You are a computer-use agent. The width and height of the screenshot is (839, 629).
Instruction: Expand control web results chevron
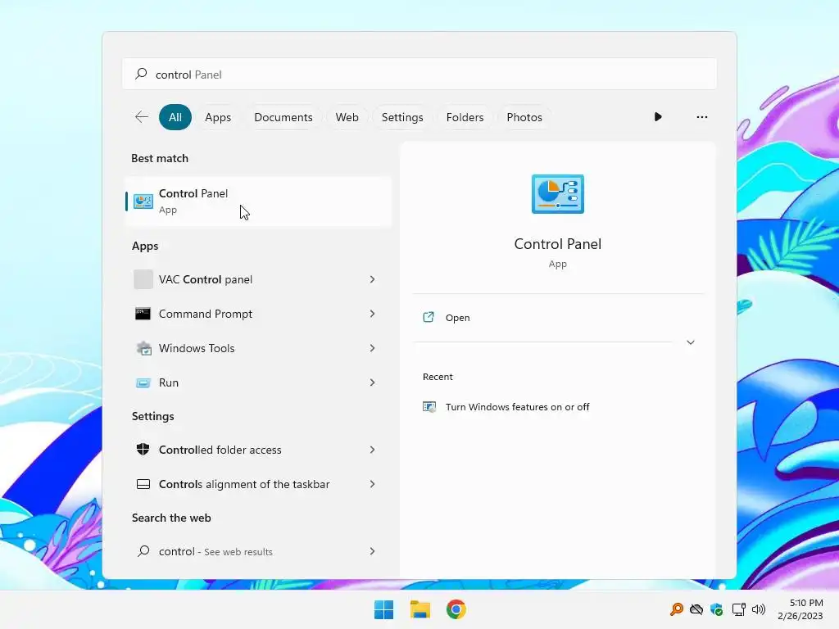(x=372, y=551)
